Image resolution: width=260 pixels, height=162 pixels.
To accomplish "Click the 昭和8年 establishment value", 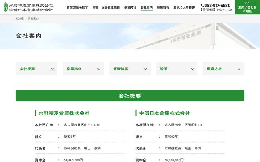I will [69, 136].
